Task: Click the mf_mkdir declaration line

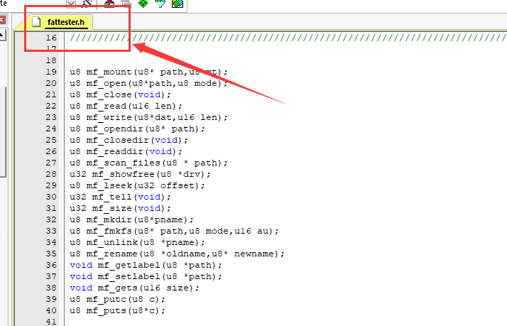Action: [x=131, y=219]
